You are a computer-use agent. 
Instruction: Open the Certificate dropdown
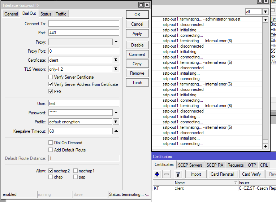pyautogui.click(x=116, y=60)
